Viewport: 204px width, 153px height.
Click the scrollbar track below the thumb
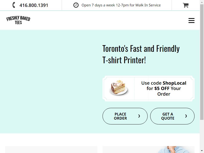click(x=202, y=135)
